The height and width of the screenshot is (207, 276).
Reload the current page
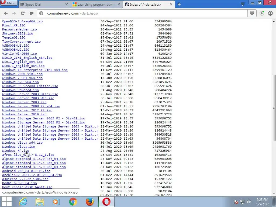[23, 13]
